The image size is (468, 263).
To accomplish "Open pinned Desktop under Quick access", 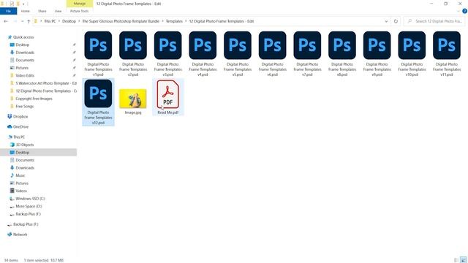I will click(23, 45).
